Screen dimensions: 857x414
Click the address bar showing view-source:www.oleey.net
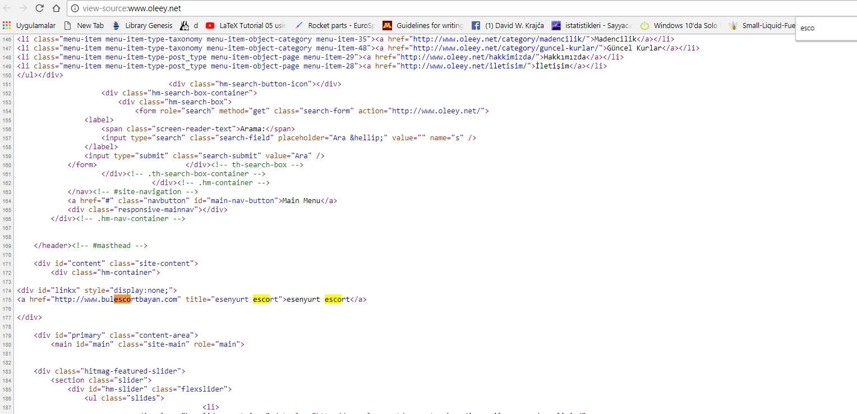pyautogui.click(x=461, y=8)
